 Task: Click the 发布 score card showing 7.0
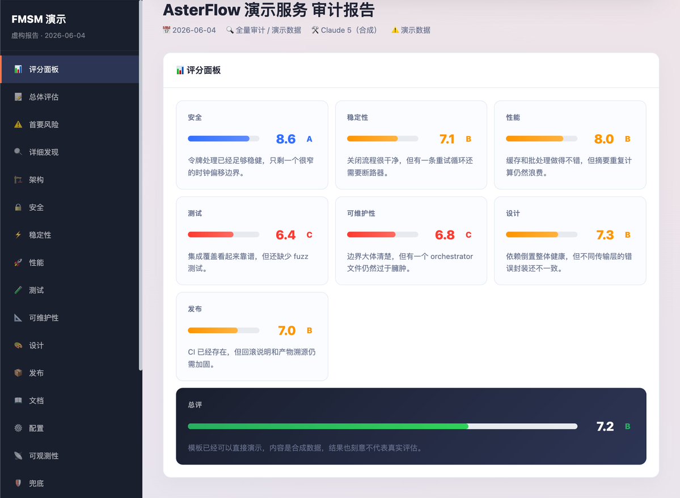[x=252, y=337]
